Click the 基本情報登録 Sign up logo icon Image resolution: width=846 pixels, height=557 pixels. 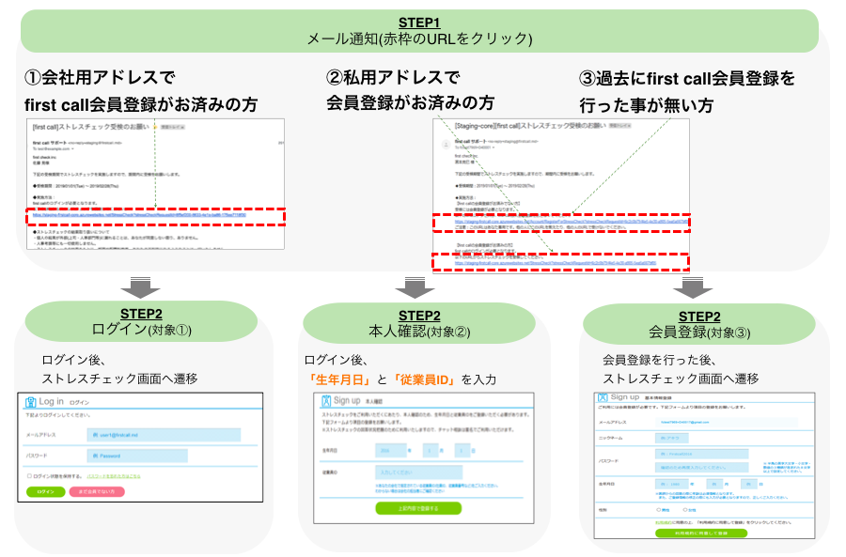603,397
